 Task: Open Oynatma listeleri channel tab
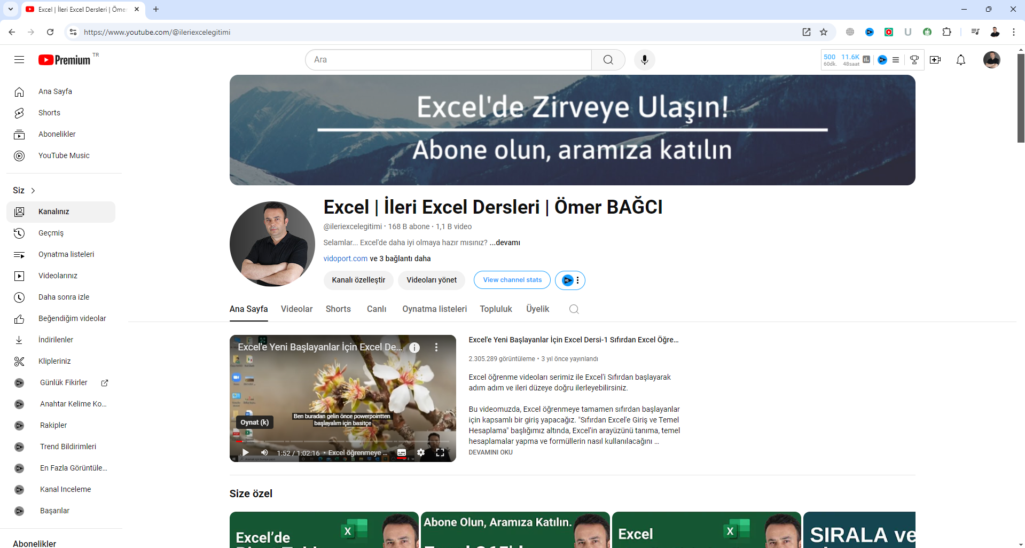(435, 309)
